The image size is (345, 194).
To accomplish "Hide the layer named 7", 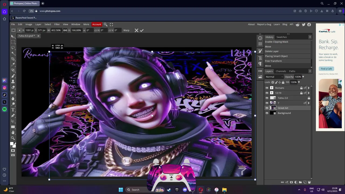I will click(x=267, y=103).
